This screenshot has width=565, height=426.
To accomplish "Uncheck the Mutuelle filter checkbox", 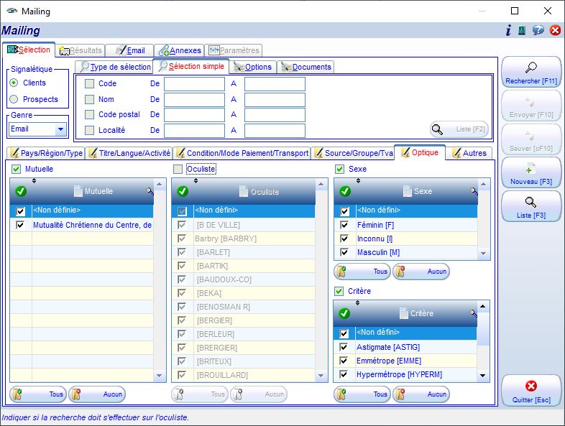I will pyautogui.click(x=17, y=169).
